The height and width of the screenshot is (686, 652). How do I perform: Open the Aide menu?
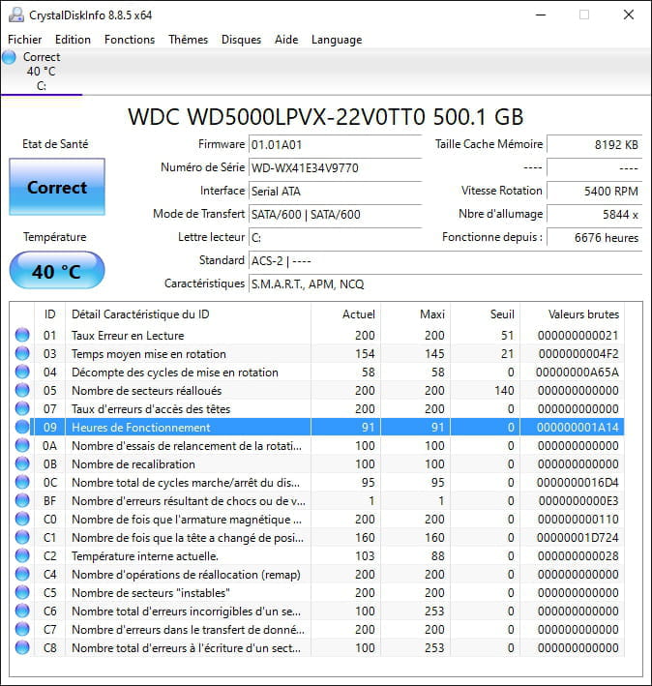286,40
